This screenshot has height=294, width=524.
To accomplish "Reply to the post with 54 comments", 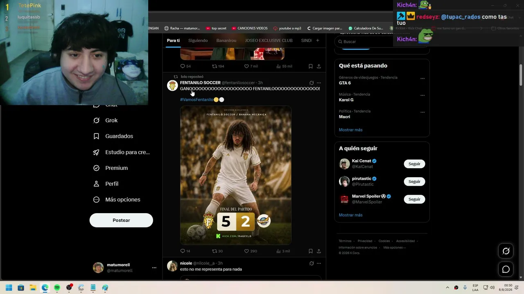I will pyautogui.click(x=185, y=66).
